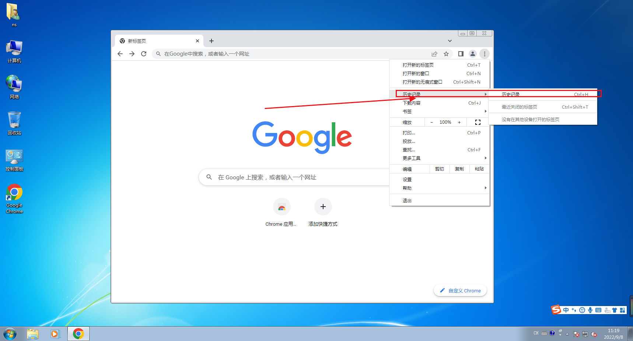Open the side panel icon
Image resolution: width=633 pixels, height=341 pixels.
point(461,54)
